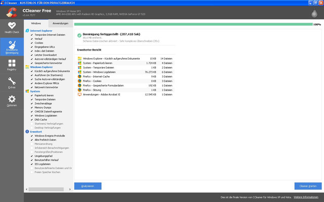Click Windows icon of Papierkorb leeren result

click(79, 63)
